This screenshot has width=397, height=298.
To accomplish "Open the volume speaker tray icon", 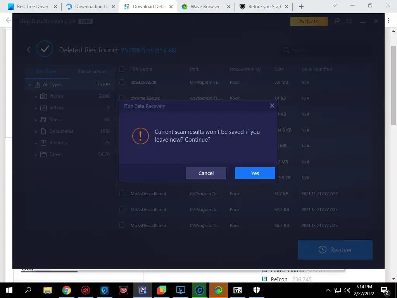I will coord(347,290).
